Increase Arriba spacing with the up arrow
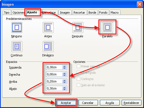The width and height of the screenshot is (144, 108). pyautogui.click(x=64, y=81)
